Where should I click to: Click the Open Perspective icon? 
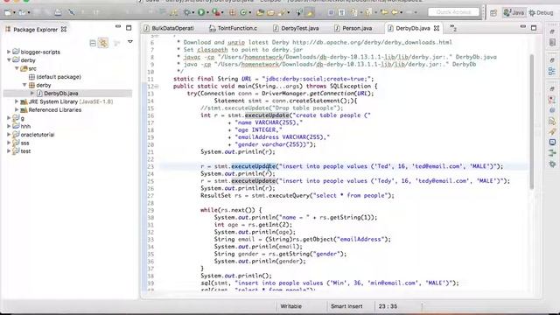pos(493,13)
